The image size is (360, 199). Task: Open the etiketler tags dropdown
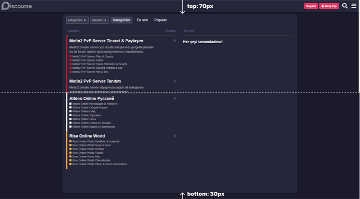(x=99, y=20)
